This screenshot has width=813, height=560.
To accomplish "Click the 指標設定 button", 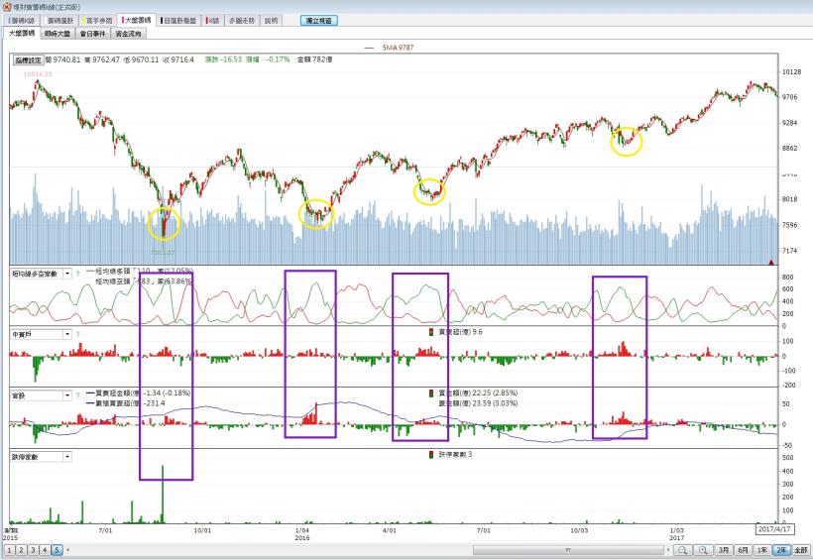I will [28, 60].
